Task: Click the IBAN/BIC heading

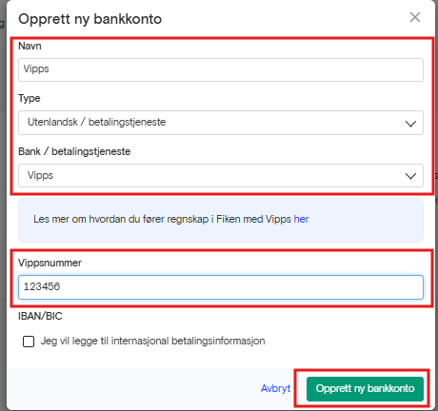Action: coord(40,316)
